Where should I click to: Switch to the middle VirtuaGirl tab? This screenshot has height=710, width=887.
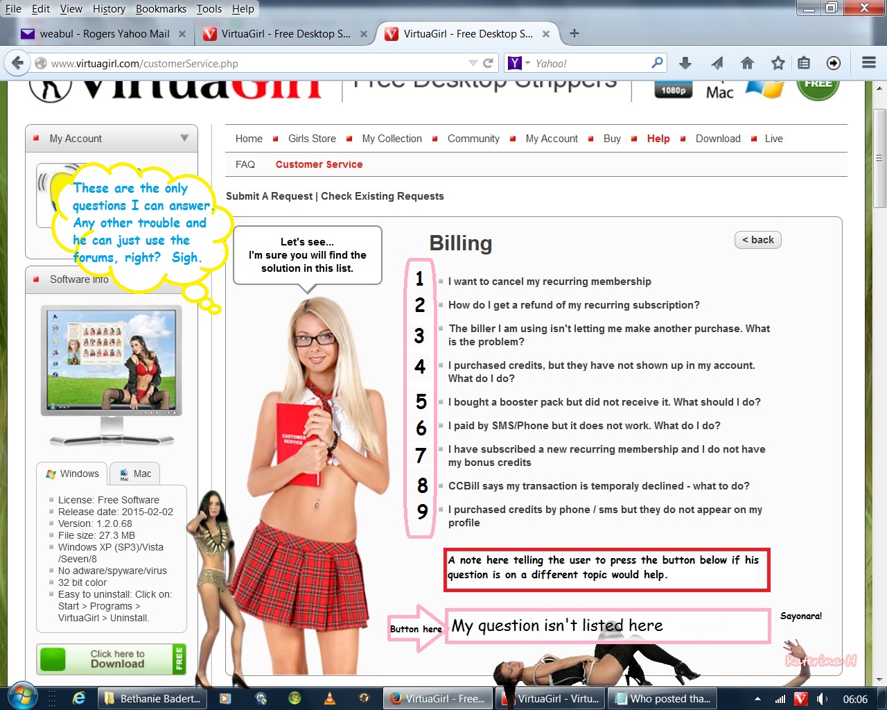[286, 33]
